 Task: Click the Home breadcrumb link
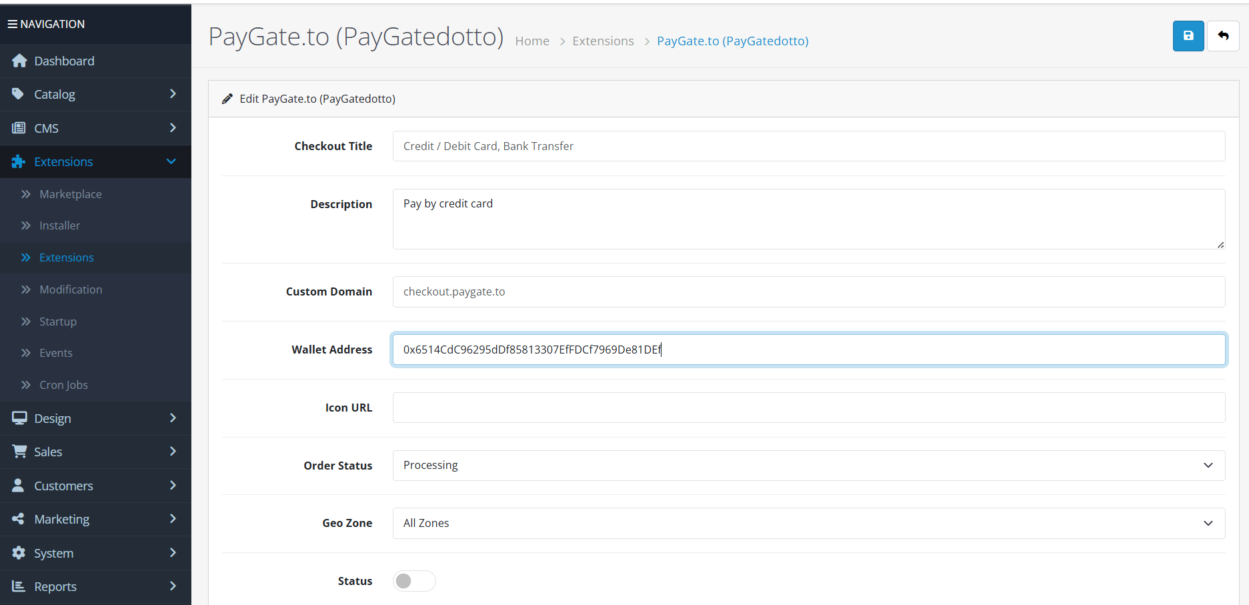(x=531, y=41)
